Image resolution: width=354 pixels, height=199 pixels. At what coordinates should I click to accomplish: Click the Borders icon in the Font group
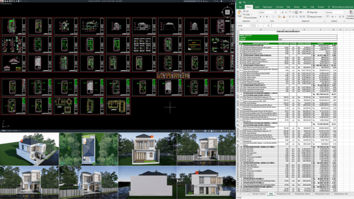(273, 17)
